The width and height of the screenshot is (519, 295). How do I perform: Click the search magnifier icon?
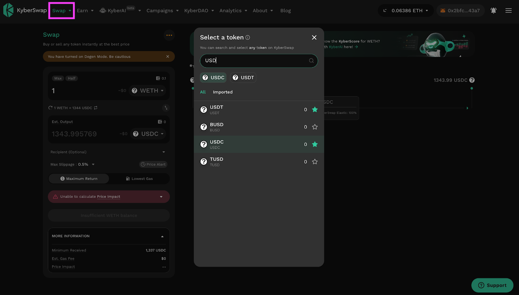(x=311, y=61)
